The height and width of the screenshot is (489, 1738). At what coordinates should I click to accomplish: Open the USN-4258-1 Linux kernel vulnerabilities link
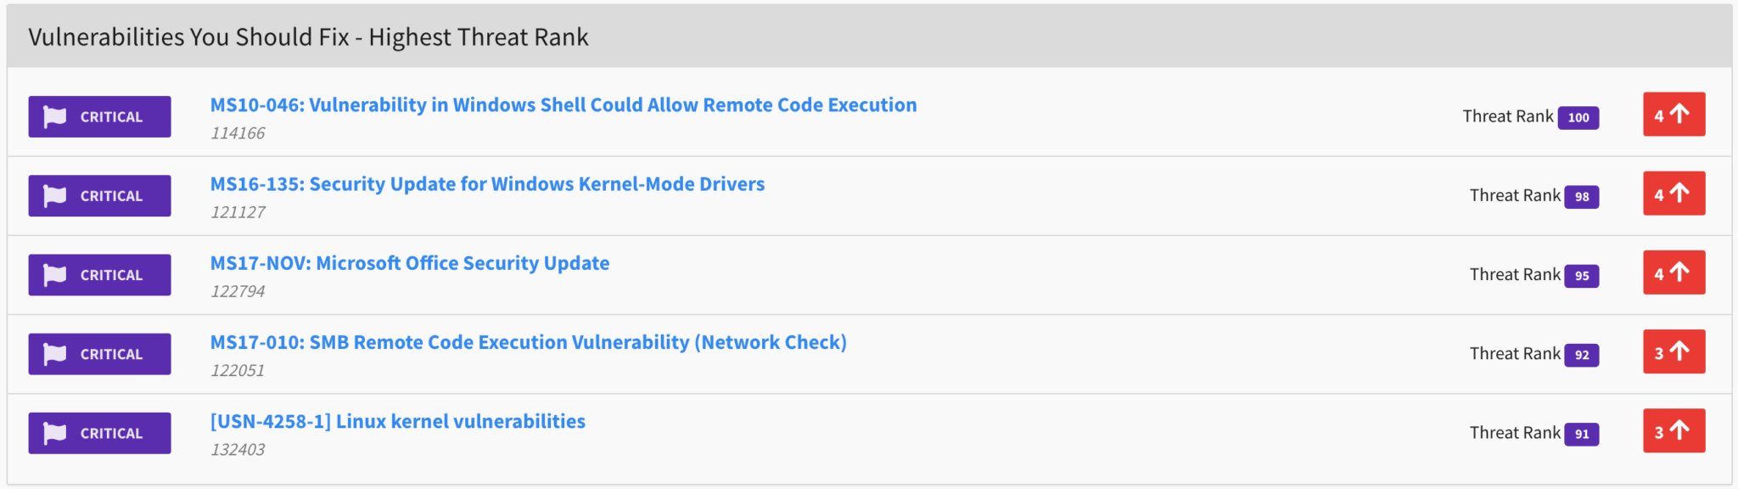point(398,421)
